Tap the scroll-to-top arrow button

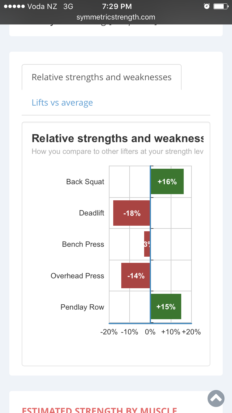click(x=216, y=398)
